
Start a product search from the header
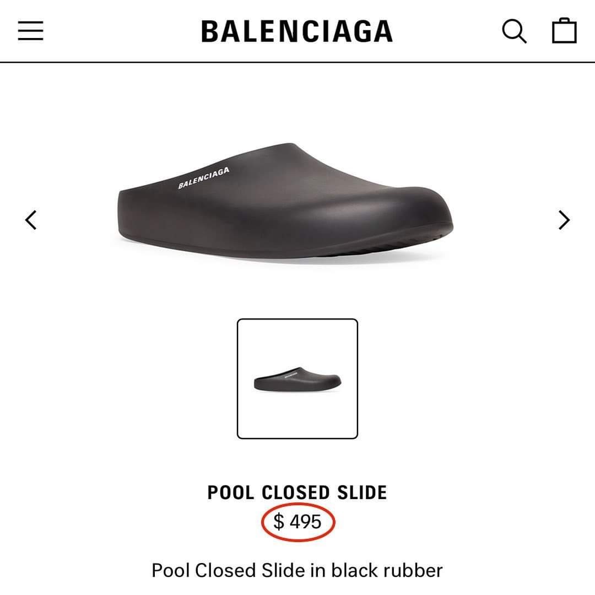tap(514, 31)
